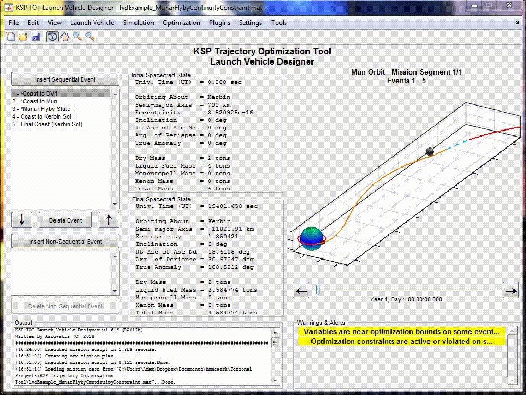Click the Output log scrollbar thumb
The height and width of the screenshot is (395, 526).
pyautogui.click(x=276, y=343)
